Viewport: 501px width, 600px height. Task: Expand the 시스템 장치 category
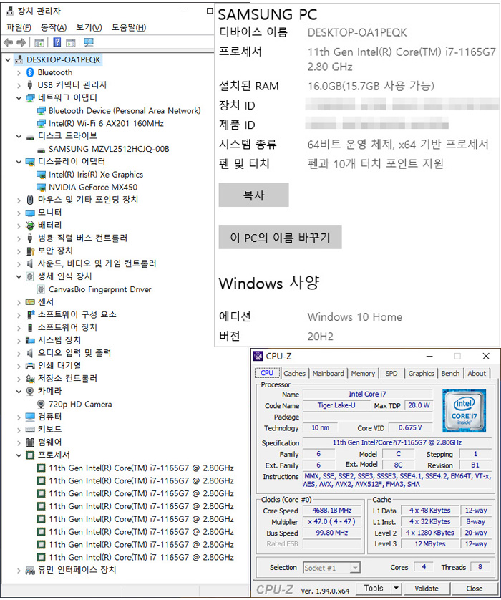pos(19,341)
